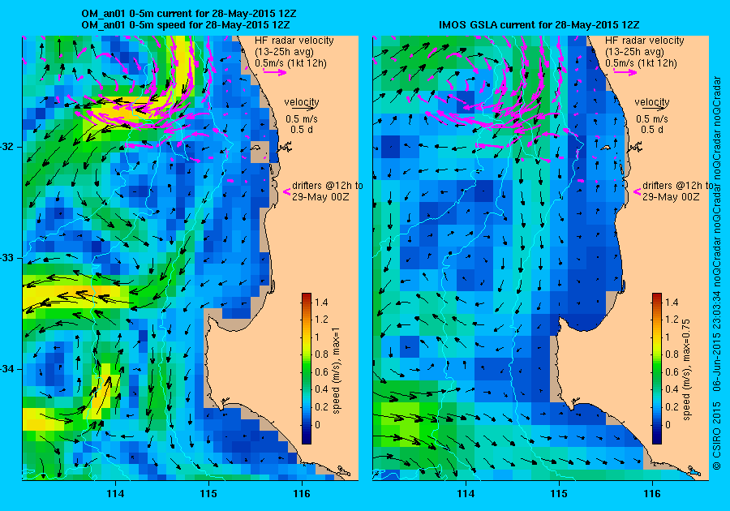
Task: Click the '0.2' tick on right color bar
Action: point(672,406)
